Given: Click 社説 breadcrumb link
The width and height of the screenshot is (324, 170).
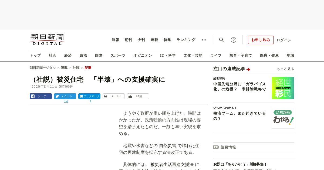Looking at the screenshot, I should click(76, 68).
